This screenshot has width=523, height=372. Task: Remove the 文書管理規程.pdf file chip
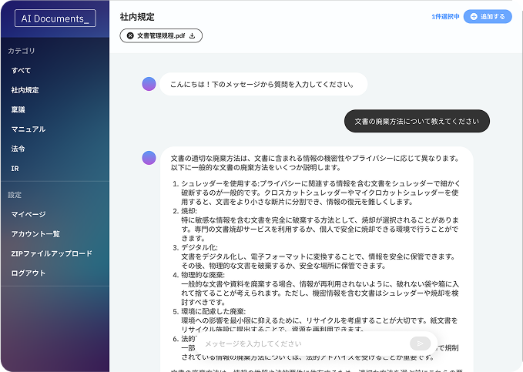point(130,35)
